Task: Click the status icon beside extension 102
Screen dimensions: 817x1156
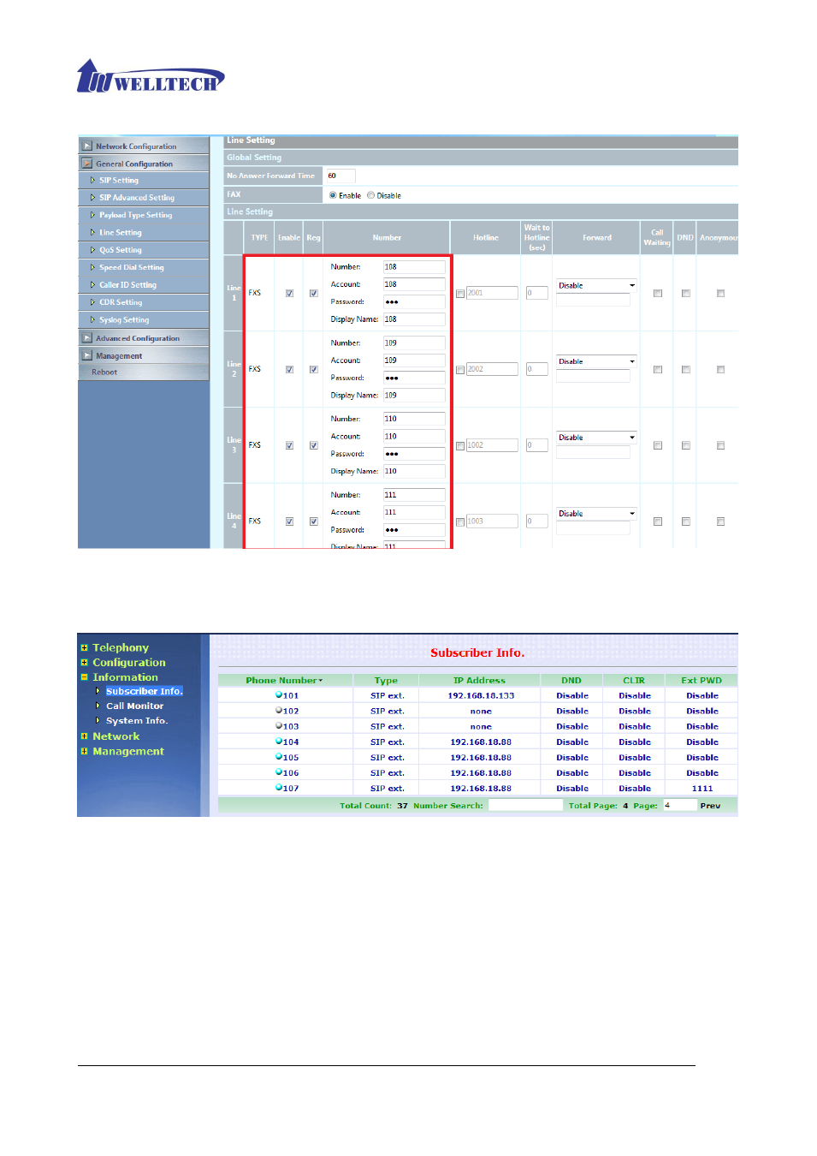Action: point(279,711)
